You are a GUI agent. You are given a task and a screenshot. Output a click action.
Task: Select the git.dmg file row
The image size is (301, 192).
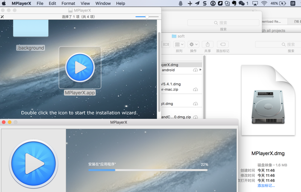(x=182, y=104)
